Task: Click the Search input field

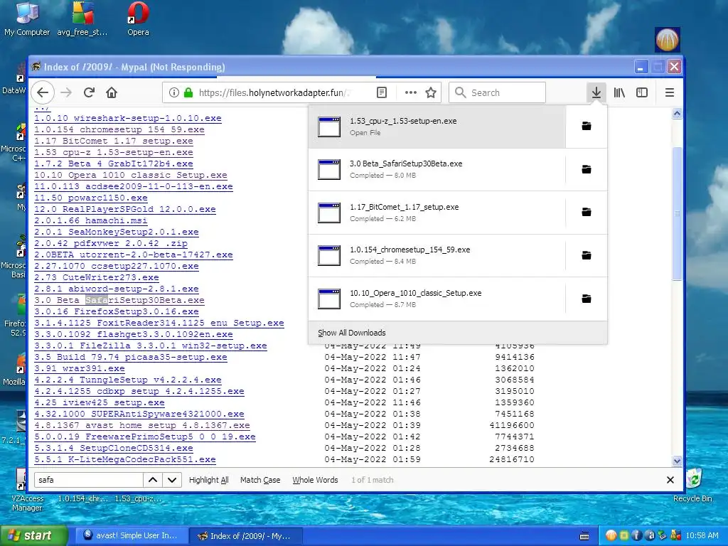Action: [x=497, y=92]
